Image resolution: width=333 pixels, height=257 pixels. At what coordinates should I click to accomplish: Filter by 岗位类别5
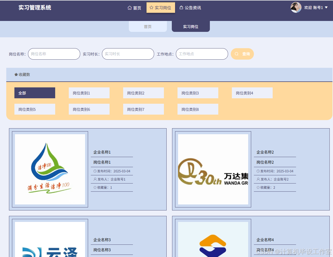click(x=35, y=109)
